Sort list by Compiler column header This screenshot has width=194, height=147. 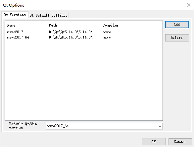(x=123, y=25)
